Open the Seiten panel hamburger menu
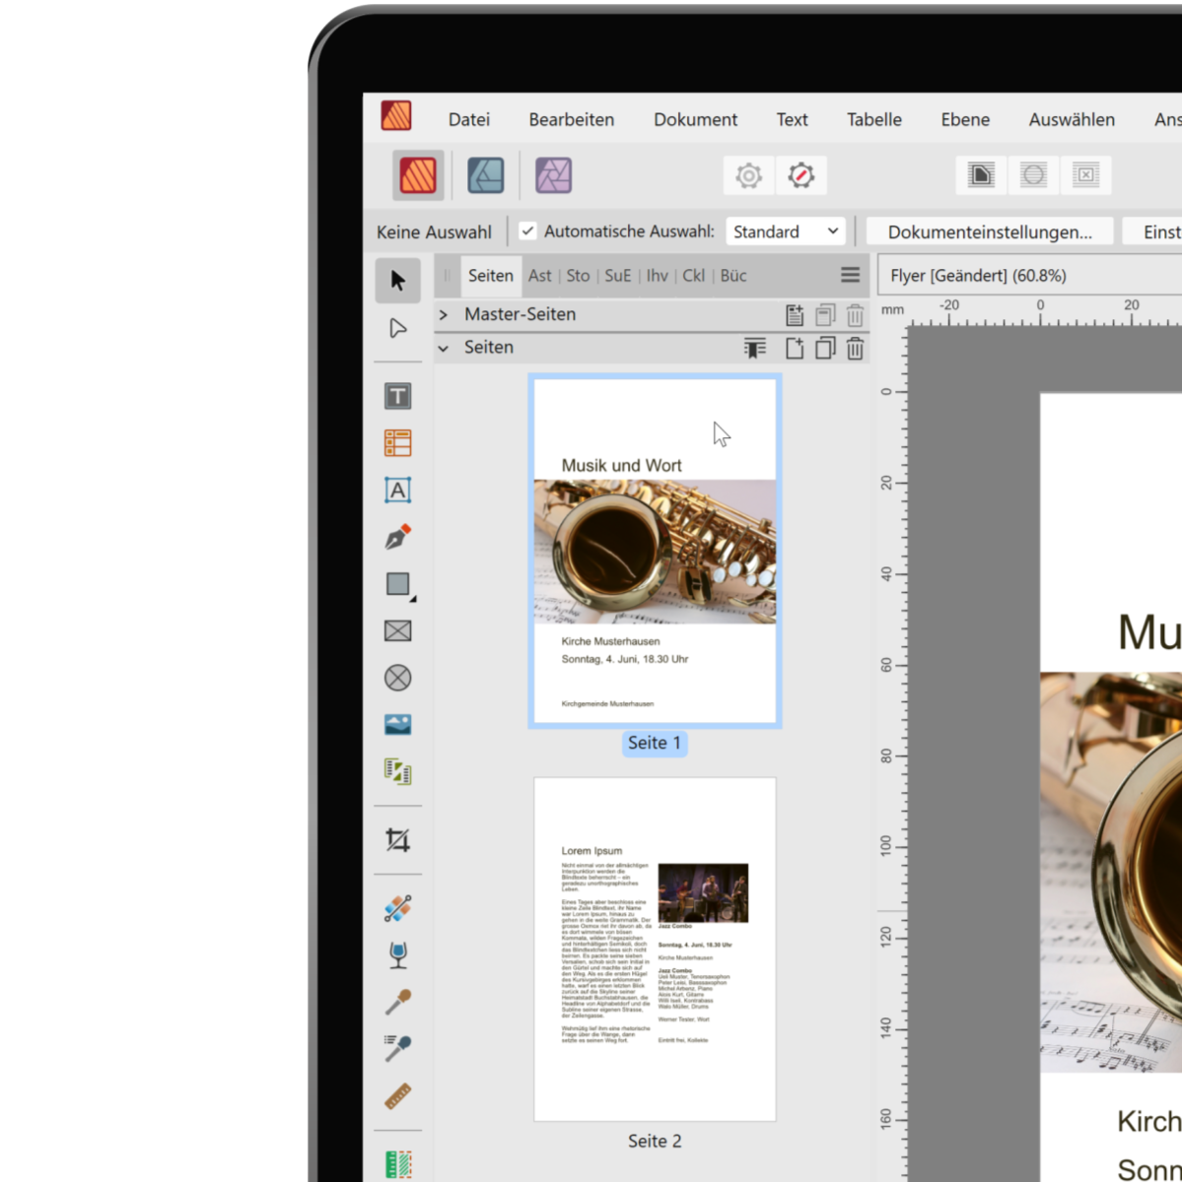Image resolution: width=1182 pixels, height=1182 pixels. [850, 276]
